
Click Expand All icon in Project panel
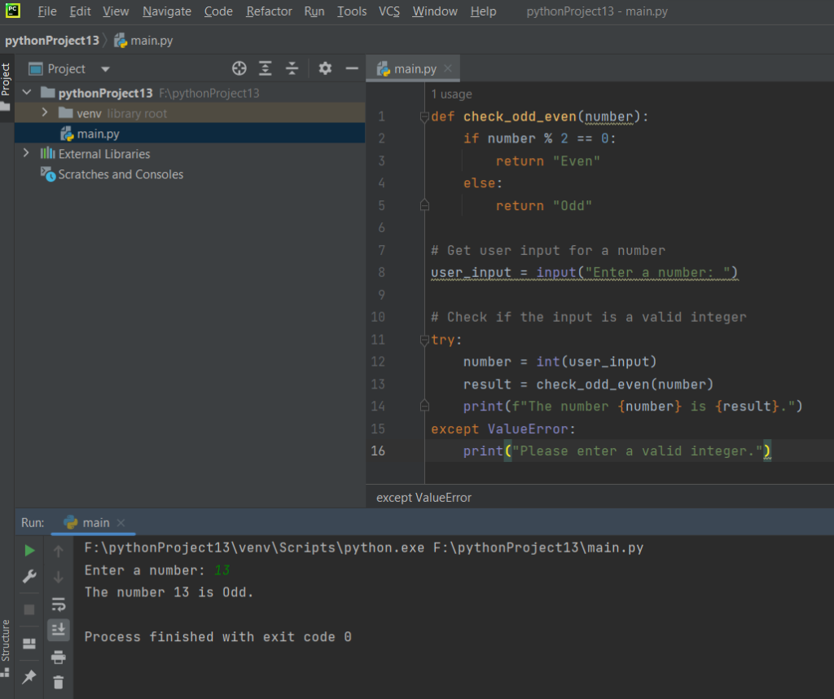[266, 68]
